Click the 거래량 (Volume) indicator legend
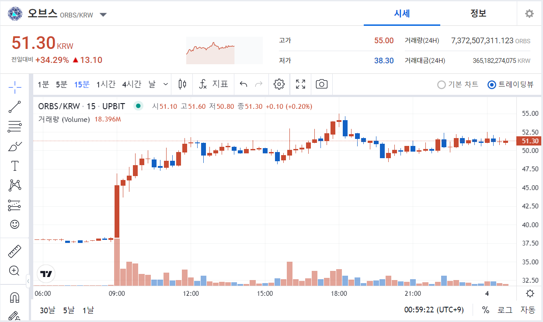The width and height of the screenshot is (543, 322). [x=64, y=119]
